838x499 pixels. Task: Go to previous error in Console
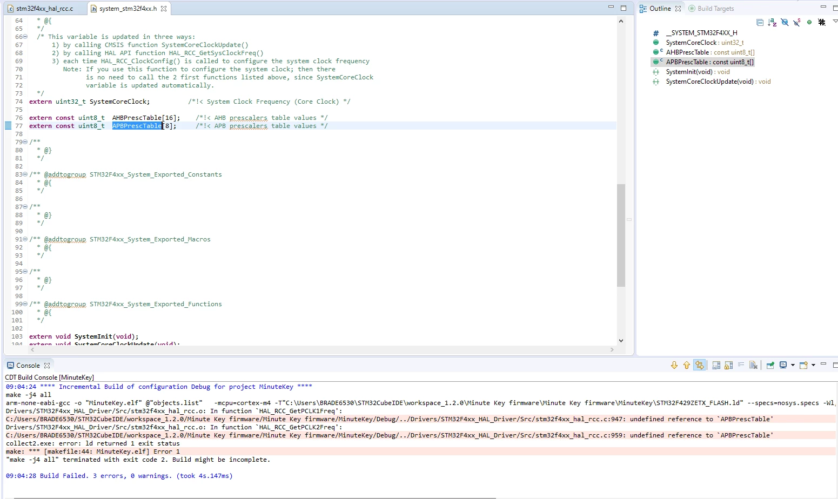click(687, 365)
